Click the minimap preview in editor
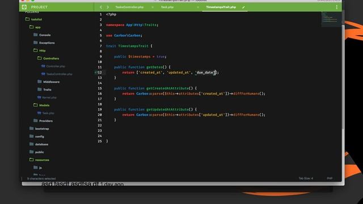Viewport: 363px width, 204px height. pos(331,19)
